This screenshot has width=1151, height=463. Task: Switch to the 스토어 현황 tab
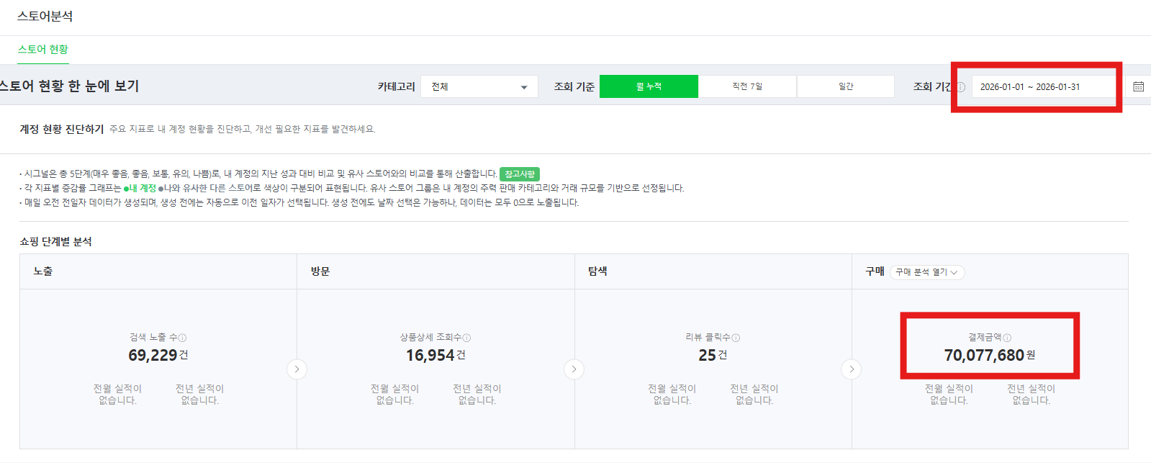(x=43, y=50)
